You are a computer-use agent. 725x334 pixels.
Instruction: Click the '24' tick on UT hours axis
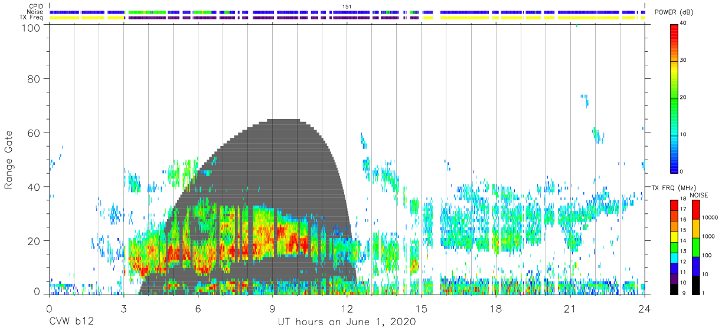[644, 309]
